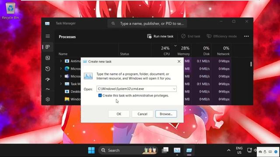Click the Run dialog taskbar icon
The height and width of the screenshot is (157, 280).
point(189,150)
